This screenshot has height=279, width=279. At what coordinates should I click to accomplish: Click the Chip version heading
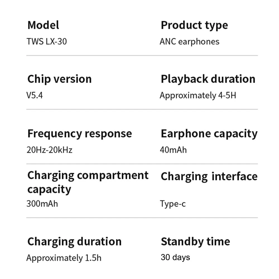click(59, 79)
